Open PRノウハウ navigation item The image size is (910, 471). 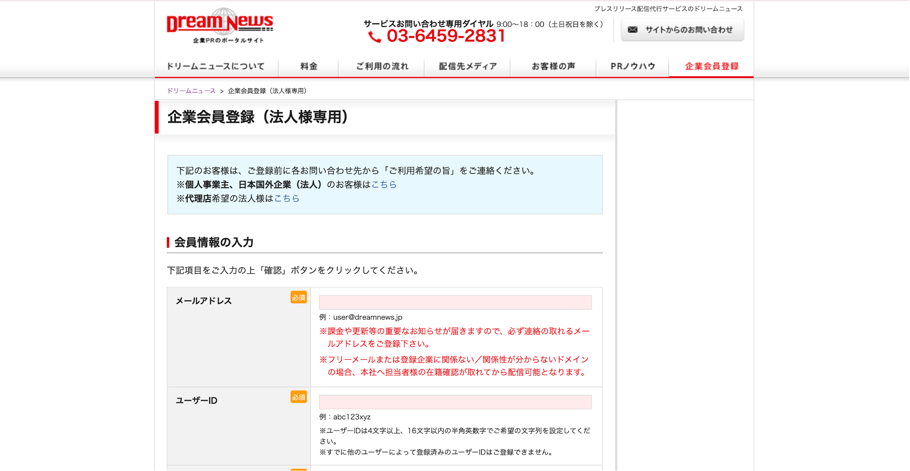[632, 66]
